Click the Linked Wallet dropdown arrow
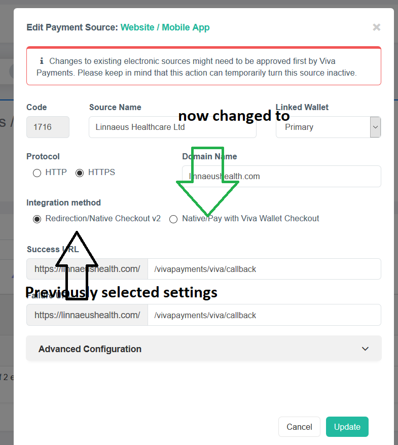 [375, 127]
